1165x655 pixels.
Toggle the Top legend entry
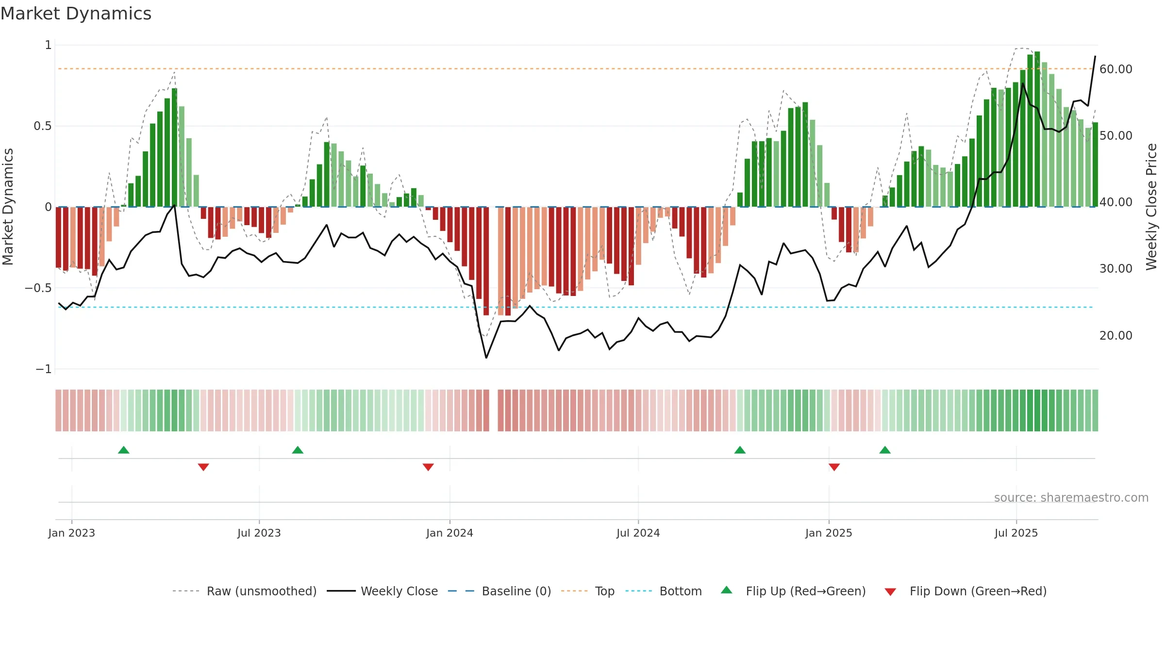(588, 591)
